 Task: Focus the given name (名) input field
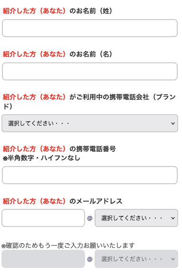(x=91, y=72)
